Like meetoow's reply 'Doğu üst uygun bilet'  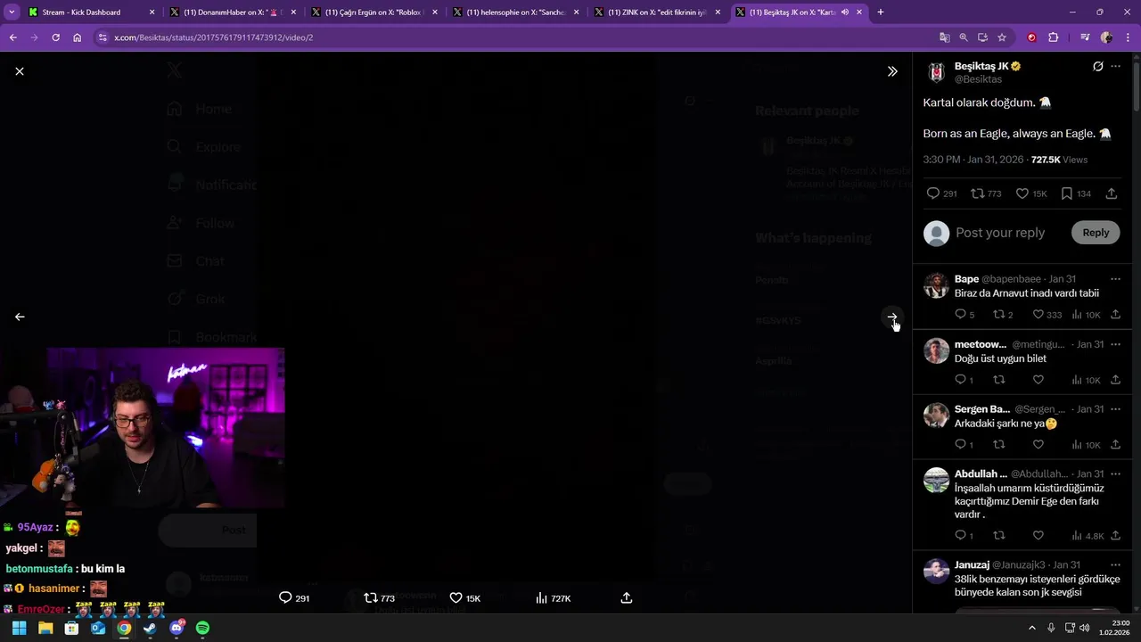(1038, 380)
